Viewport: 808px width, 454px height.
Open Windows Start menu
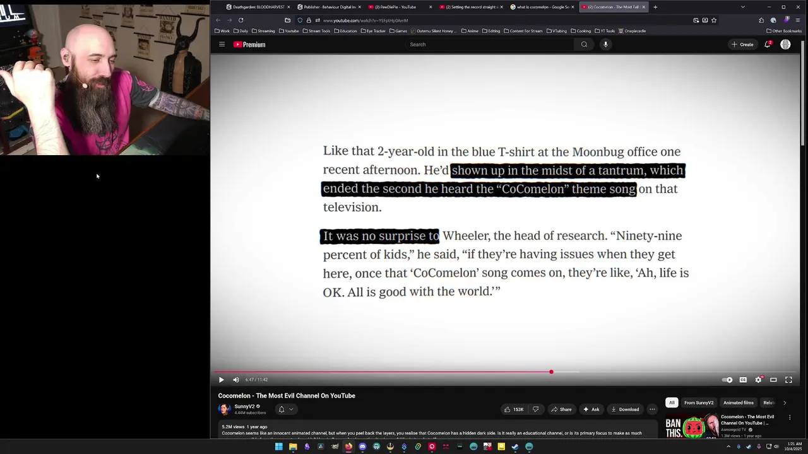coord(278,446)
